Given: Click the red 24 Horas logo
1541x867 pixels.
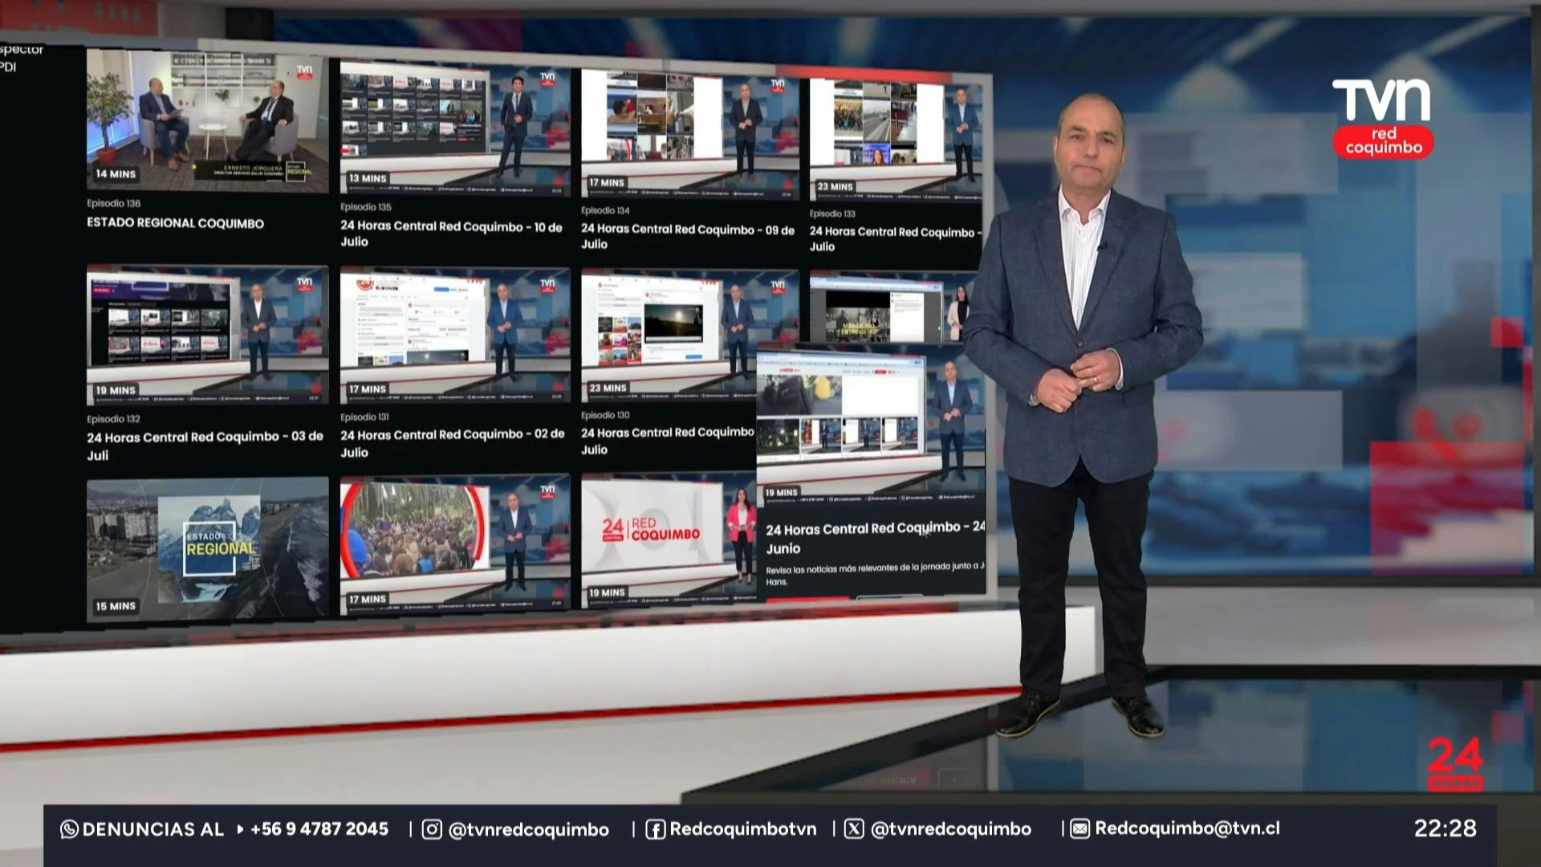Looking at the screenshot, I should coord(1455,764).
